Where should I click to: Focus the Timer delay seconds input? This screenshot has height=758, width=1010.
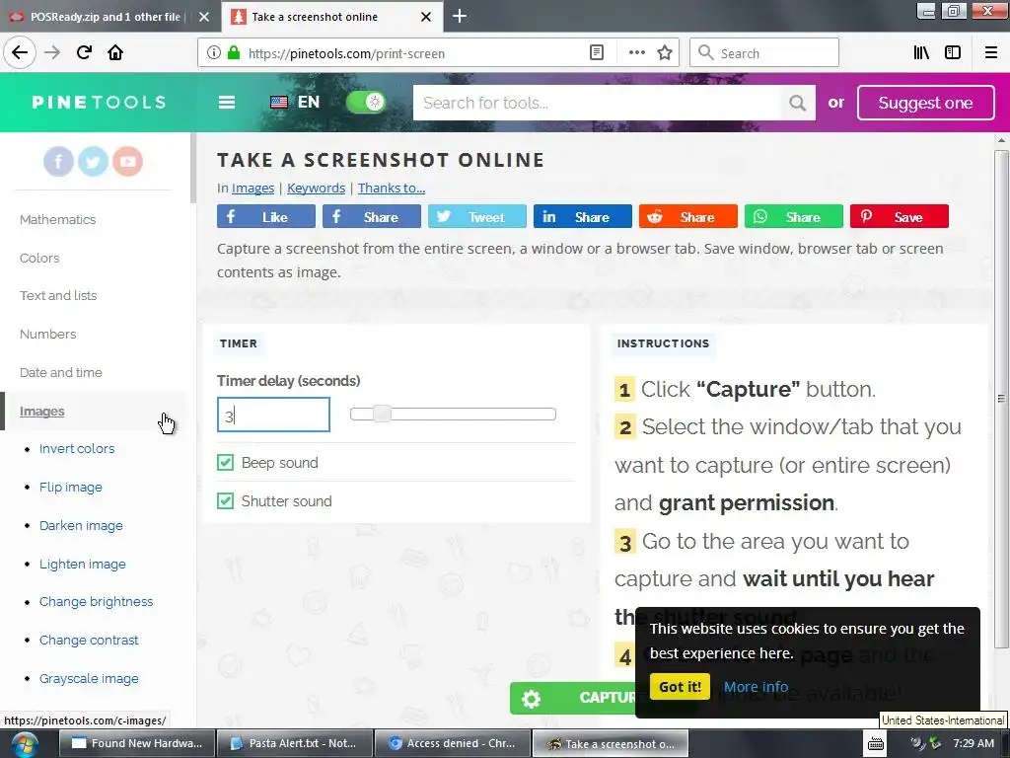point(273,416)
